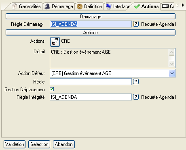The height and width of the screenshot is (150, 186).
Task: Show previous tabs with left arrow
Action: tap(178, 5)
